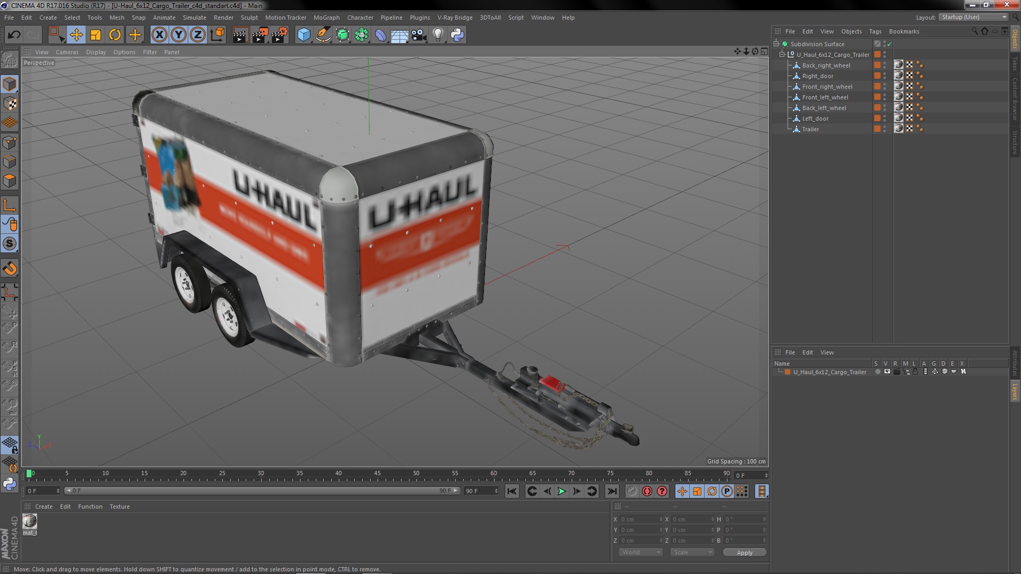Collapse the U_Haul_6x12_Cargo_Trailer null tree
Screen dimensions: 1021x574
pos(782,55)
